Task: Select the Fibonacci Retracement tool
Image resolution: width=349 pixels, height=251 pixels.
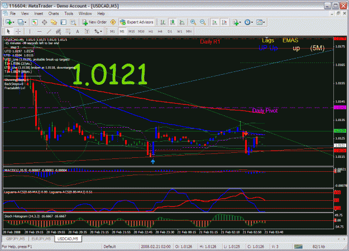Action: [68, 32]
